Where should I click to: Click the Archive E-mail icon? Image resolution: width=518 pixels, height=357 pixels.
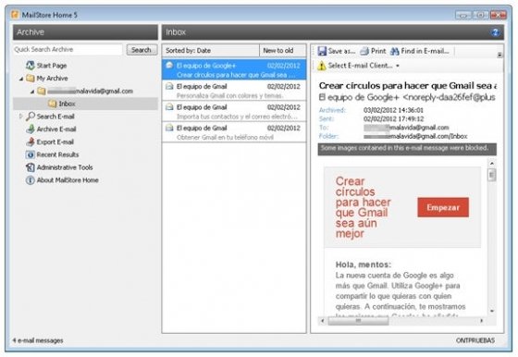(31, 129)
